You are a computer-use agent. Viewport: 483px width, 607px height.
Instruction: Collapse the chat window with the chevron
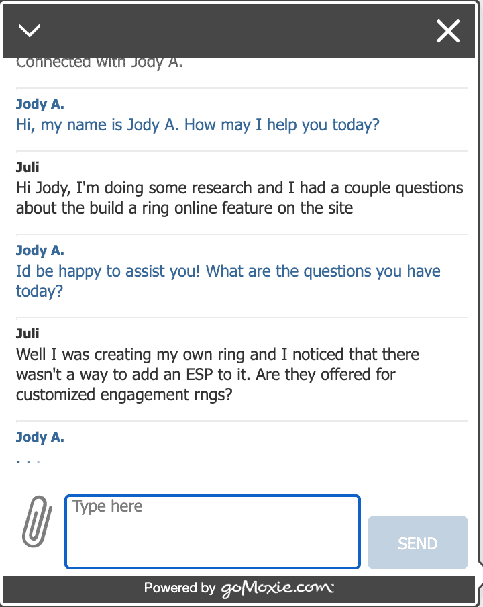[x=30, y=30]
